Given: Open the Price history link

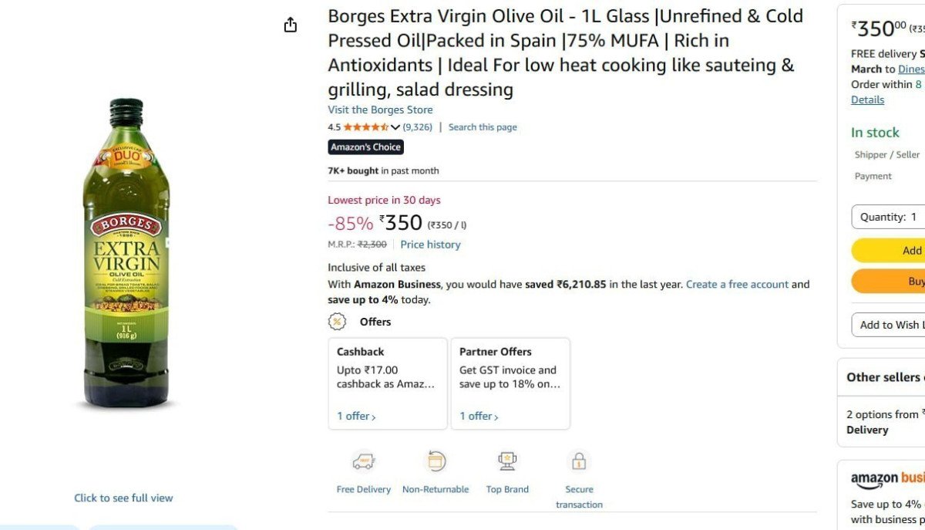Looking at the screenshot, I should coord(430,245).
